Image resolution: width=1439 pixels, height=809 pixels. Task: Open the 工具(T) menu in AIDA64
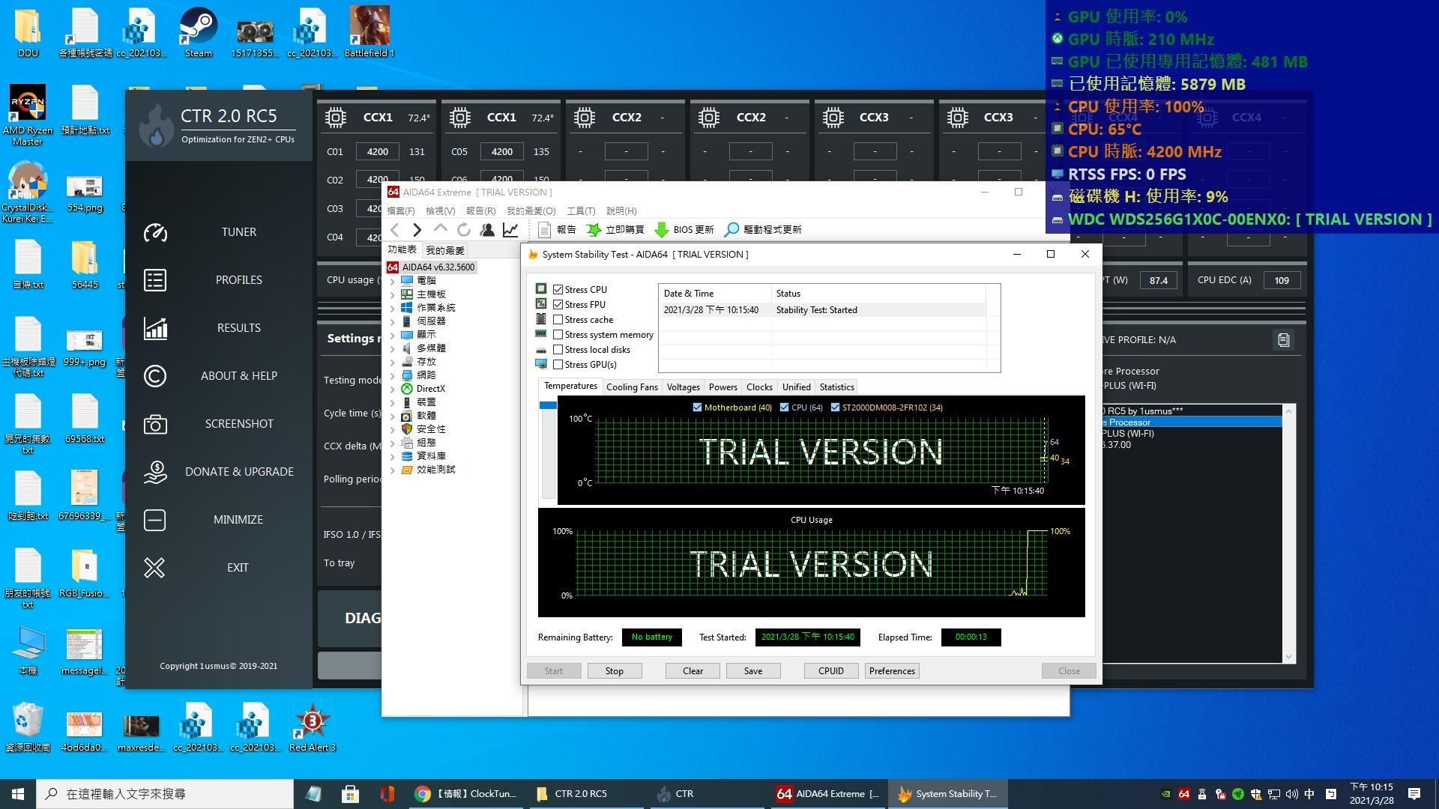[580, 210]
